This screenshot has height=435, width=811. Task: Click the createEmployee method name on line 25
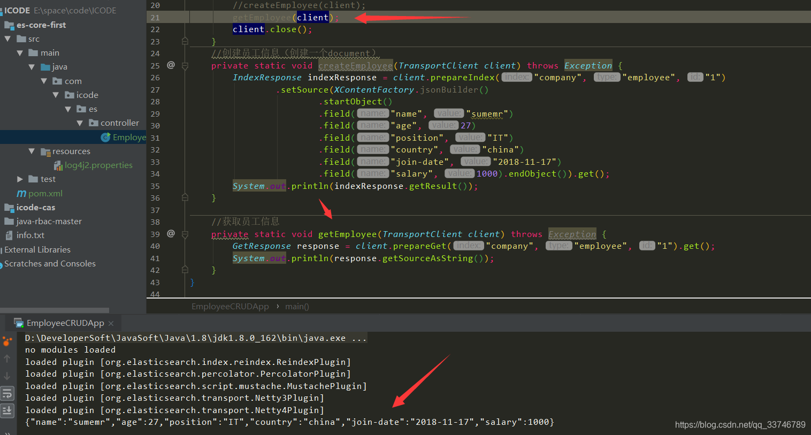pos(356,65)
